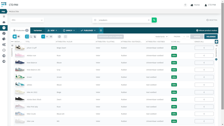
Task: Go to Home
Action: point(195,5)
